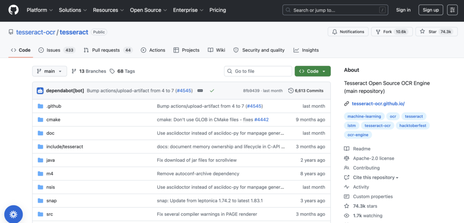
Task: Open the green Code dropdown button
Action: tap(313, 71)
